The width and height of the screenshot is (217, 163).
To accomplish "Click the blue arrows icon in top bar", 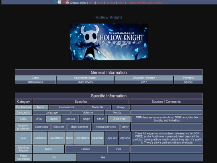I will [56, 2].
